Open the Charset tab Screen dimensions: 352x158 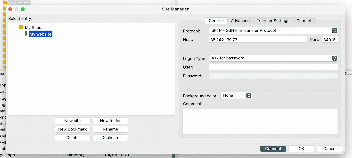tap(304, 21)
